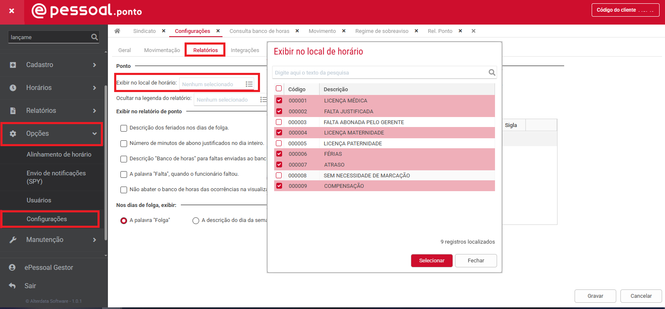Click the Sair back-arrow icon

point(12,286)
